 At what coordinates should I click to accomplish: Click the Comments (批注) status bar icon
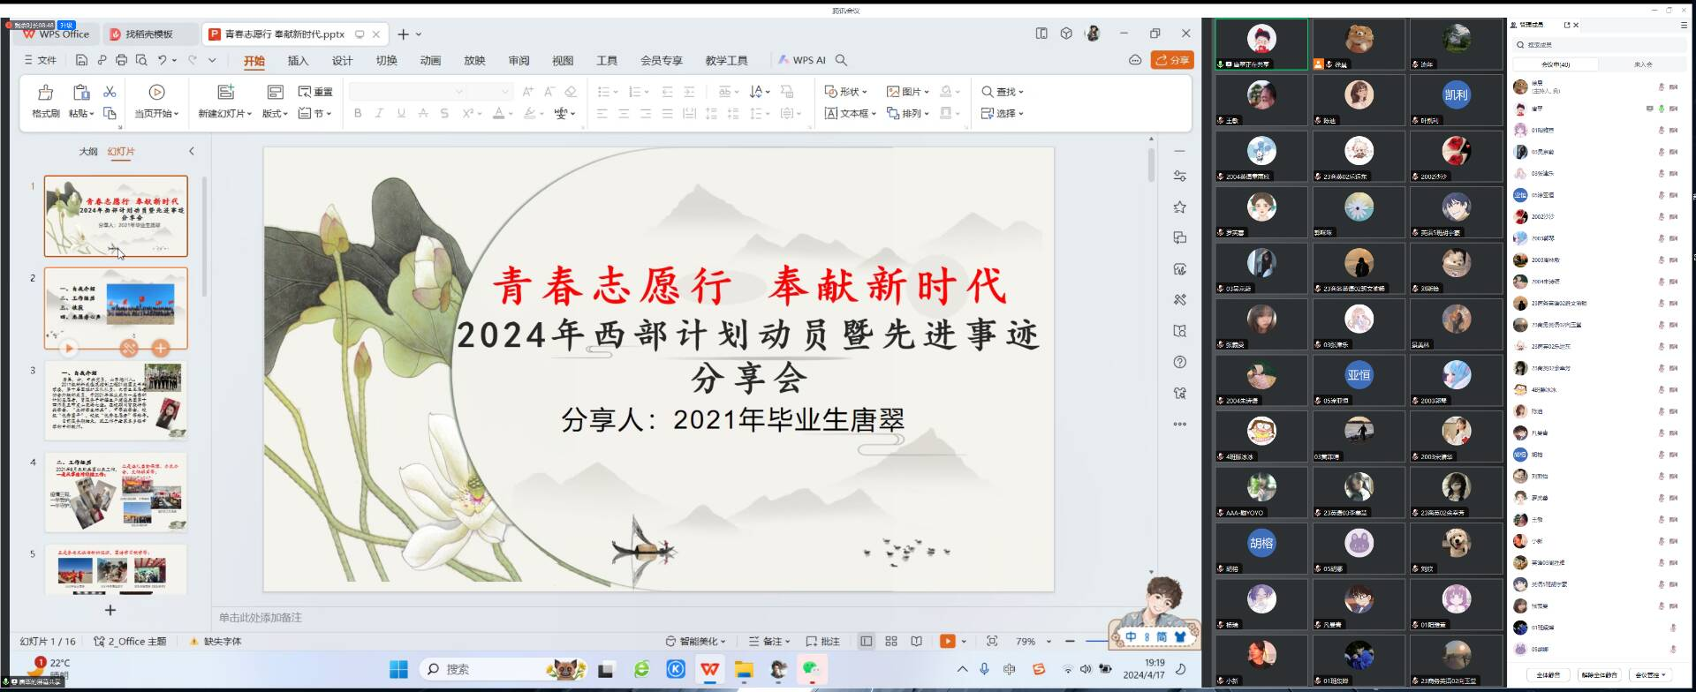[822, 642]
